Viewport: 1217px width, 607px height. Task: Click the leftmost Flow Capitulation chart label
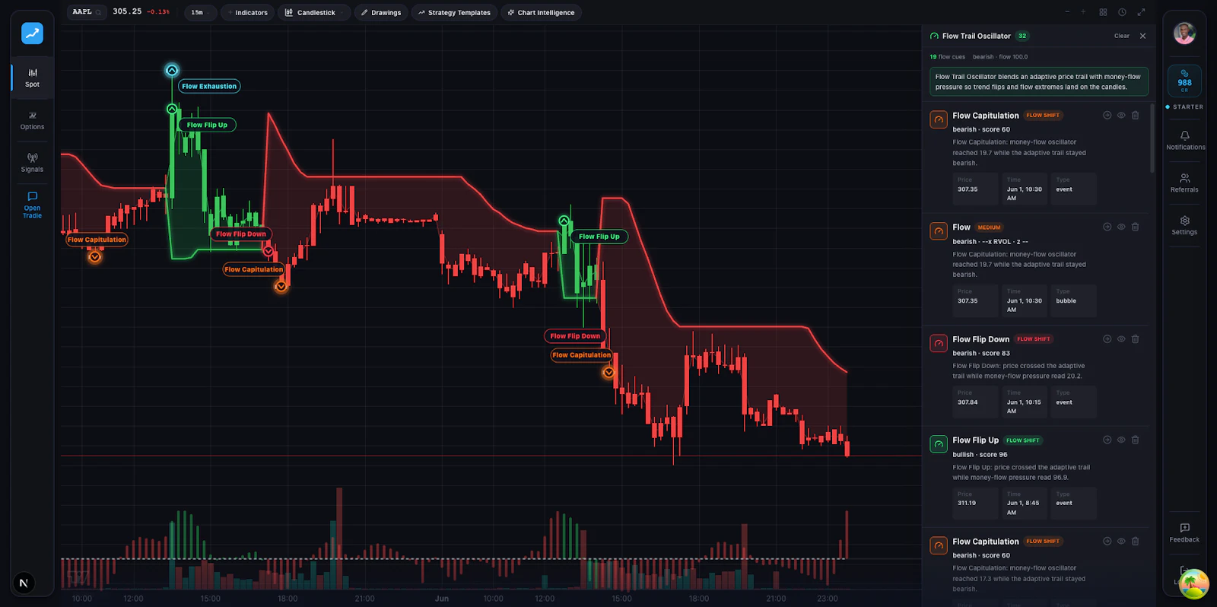(x=97, y=240)
